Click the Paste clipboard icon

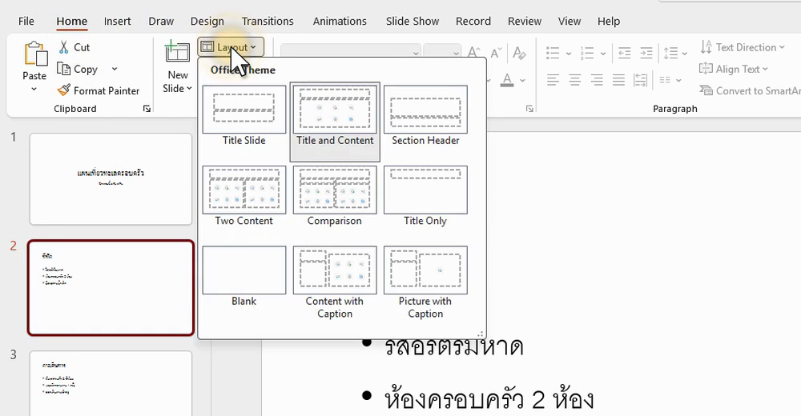34,54
